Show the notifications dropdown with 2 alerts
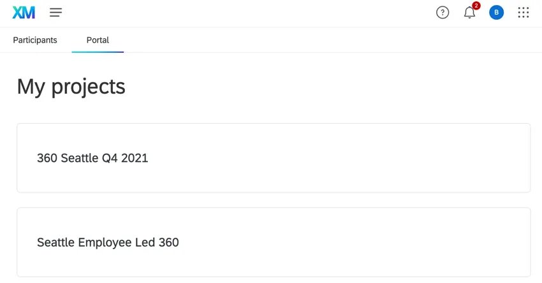Screen dimensions: 542x283 pyautogui.click(x=469, y=13)
